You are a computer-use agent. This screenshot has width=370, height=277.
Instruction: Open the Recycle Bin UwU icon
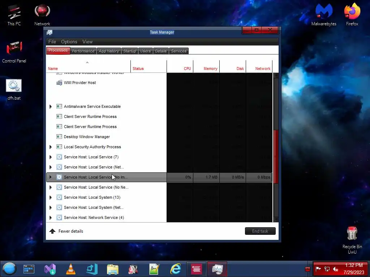352,240
